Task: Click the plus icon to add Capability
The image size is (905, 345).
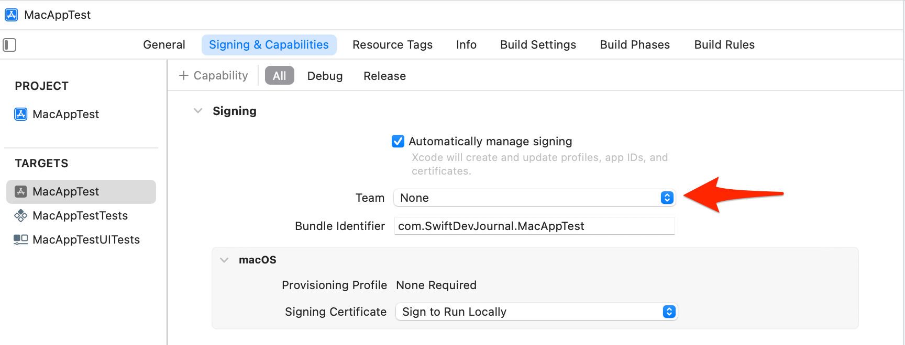Action: (x=183, y=76)
